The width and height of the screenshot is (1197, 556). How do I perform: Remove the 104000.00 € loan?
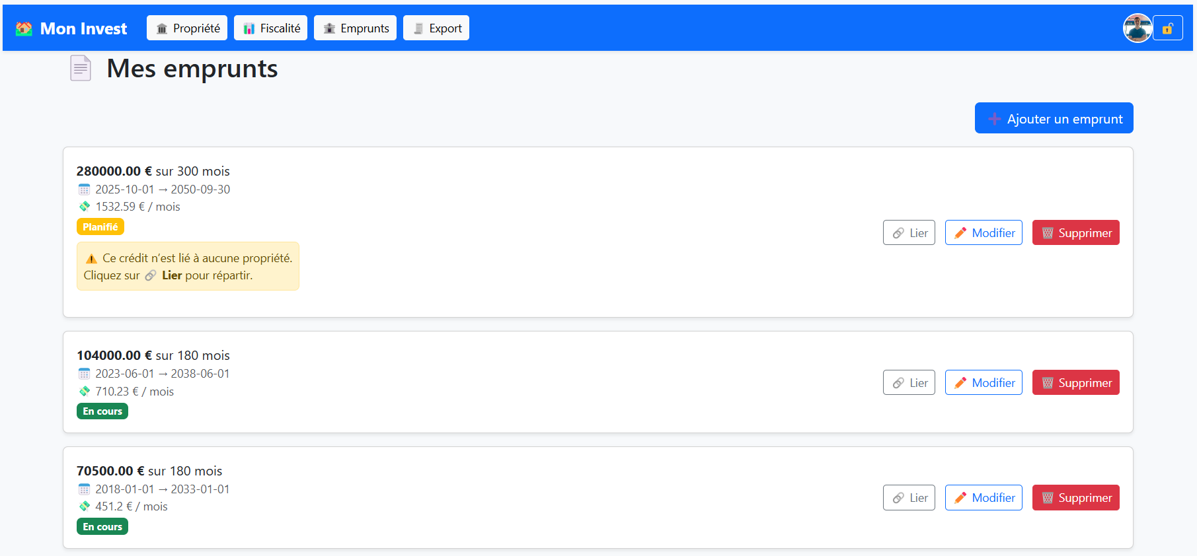click(1075, 383)
